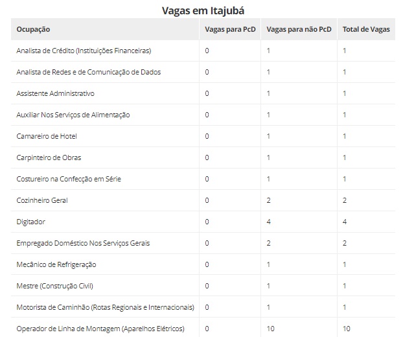Select the Digitador row label

[x=31, y=222]
